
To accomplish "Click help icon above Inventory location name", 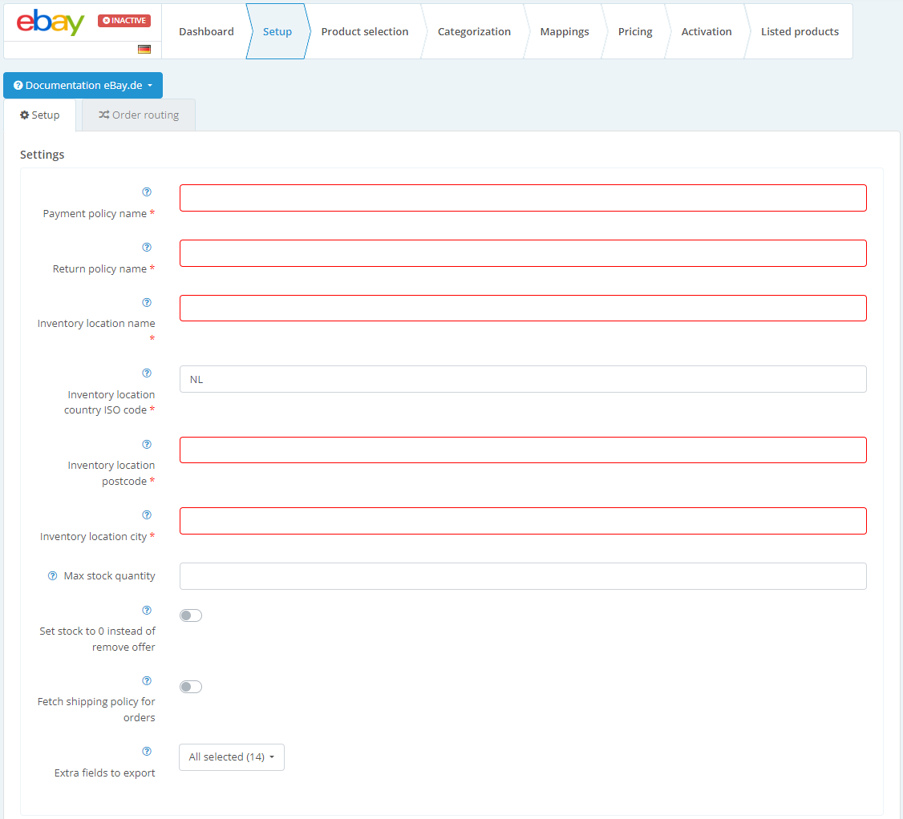I will pyautogui.click(x=147, y=303).
